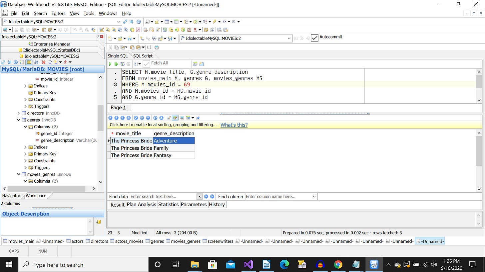Expand Indices under genres
Screen dimensions: 485x272
[25, 147]
